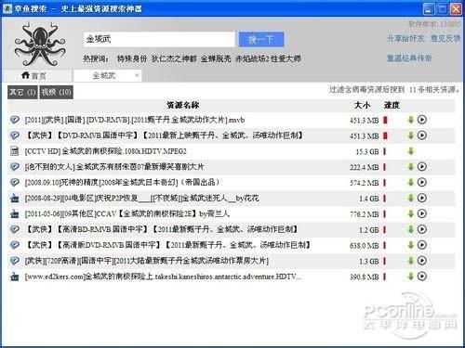Viewport: 465px width, 348px height.
Task: Click the source icon of the [2008-08-29] row
Action: click(14, 198)
